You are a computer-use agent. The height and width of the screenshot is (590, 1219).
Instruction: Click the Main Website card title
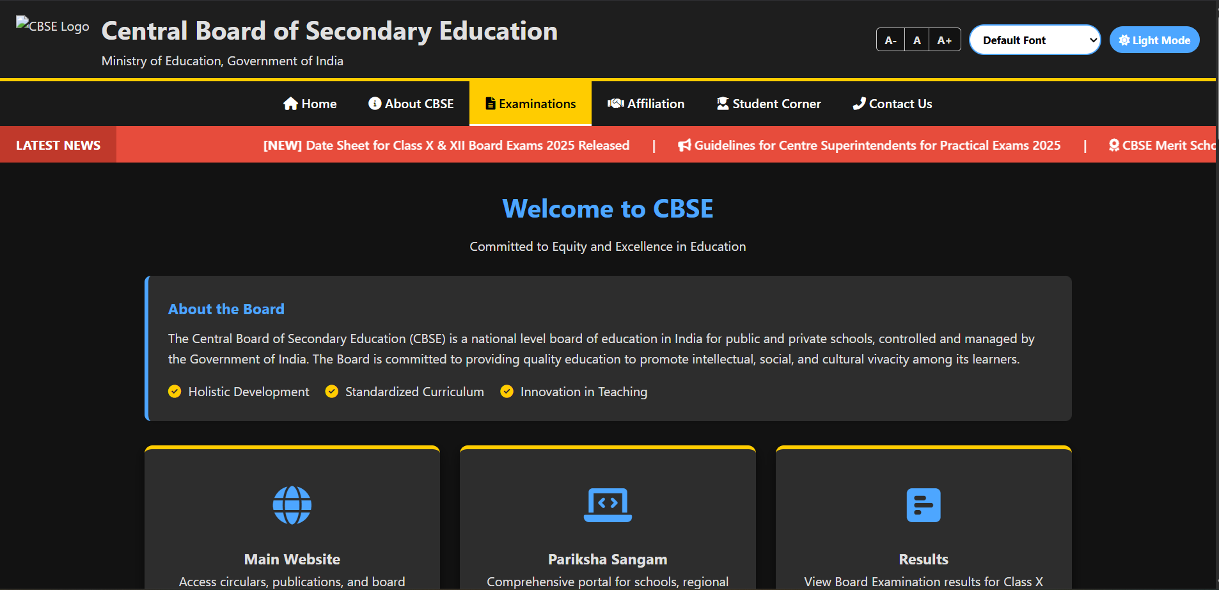[292, 559]
